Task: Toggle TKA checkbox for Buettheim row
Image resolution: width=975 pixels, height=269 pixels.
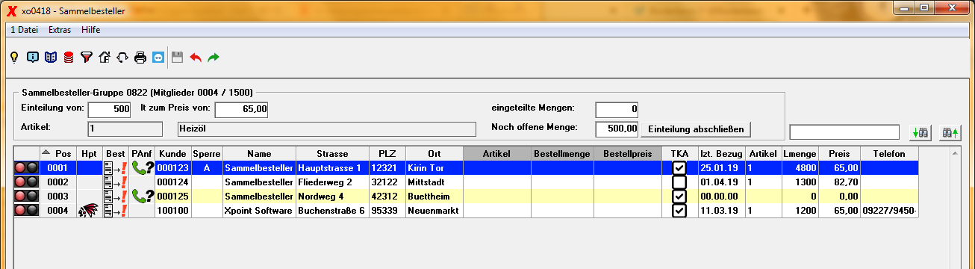Action: [x=679, y=197]
